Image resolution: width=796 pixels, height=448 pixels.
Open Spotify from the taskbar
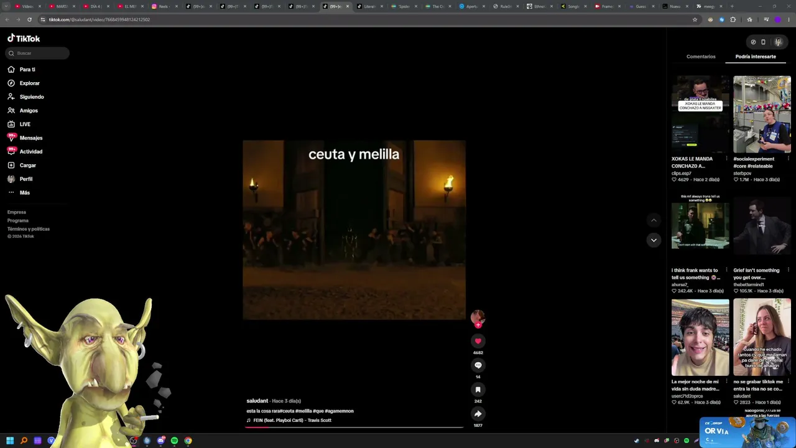(174, 441)
